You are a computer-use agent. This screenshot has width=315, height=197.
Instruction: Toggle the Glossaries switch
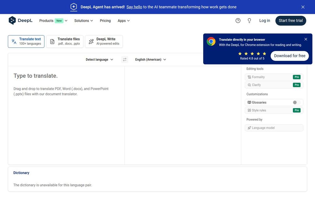(x=296, y=102)
